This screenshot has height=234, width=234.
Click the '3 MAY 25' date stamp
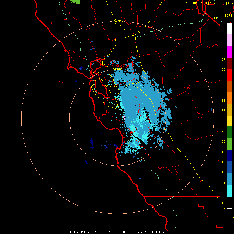(x=141, y=232)
